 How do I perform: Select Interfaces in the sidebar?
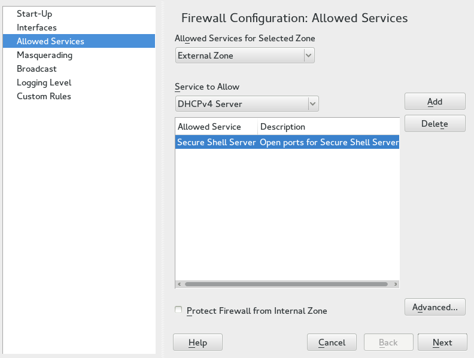(x=37, y=27)
